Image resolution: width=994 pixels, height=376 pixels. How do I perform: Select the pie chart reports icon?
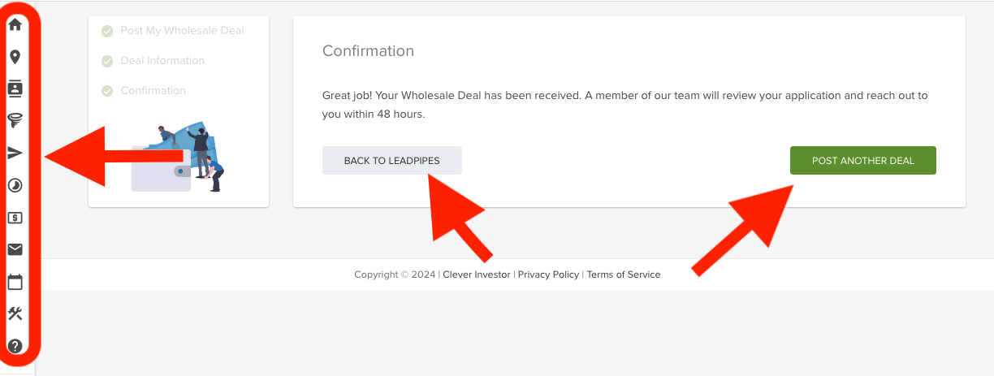15,185
